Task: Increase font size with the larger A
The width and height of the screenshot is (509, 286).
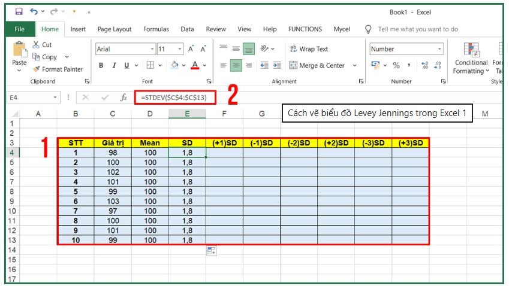Action: 191,49
